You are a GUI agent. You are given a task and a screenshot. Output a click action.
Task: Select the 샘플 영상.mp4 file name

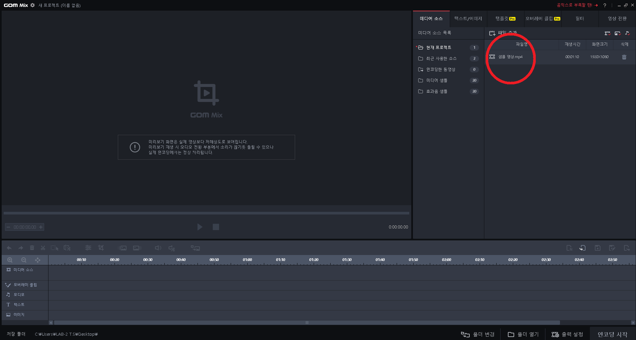coord(510,57)
